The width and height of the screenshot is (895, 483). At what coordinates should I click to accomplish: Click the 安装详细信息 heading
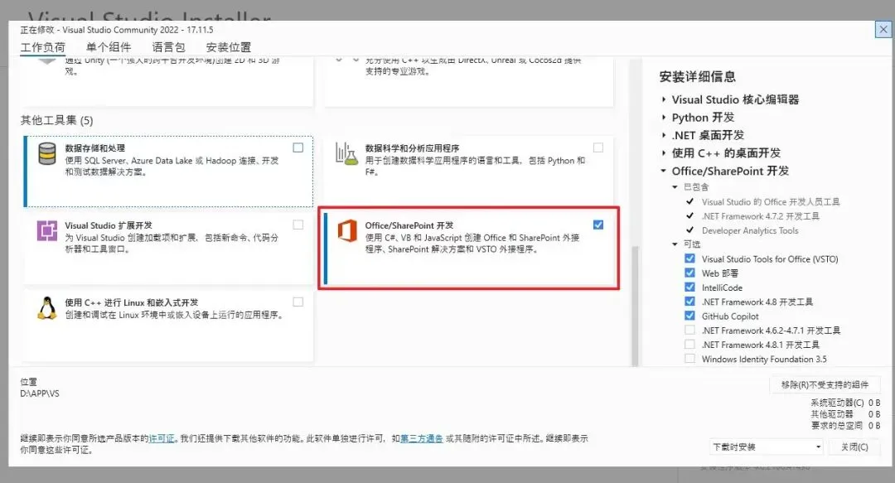click(697, 76)
